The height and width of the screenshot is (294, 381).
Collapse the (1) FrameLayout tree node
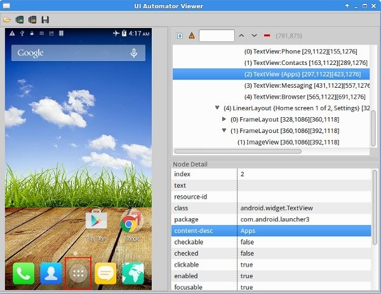click(224, 130)
